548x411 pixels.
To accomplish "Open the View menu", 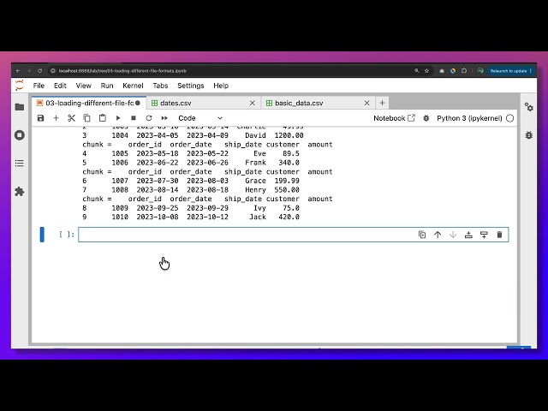I will tap(84, 86).
